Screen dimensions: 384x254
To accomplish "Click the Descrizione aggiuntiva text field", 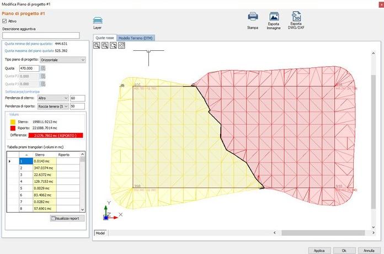I will coord(45,35).
